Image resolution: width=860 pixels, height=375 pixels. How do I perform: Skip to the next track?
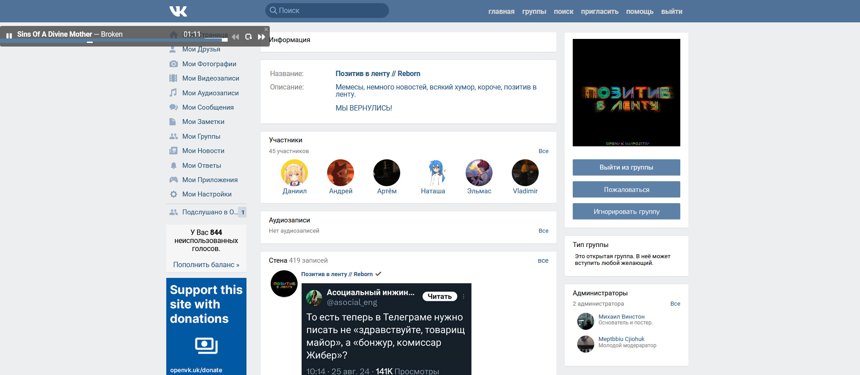[262, 37]
